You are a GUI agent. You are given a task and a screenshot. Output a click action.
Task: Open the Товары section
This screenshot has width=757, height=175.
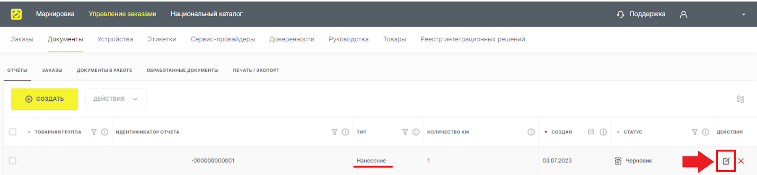coord(395,39)
